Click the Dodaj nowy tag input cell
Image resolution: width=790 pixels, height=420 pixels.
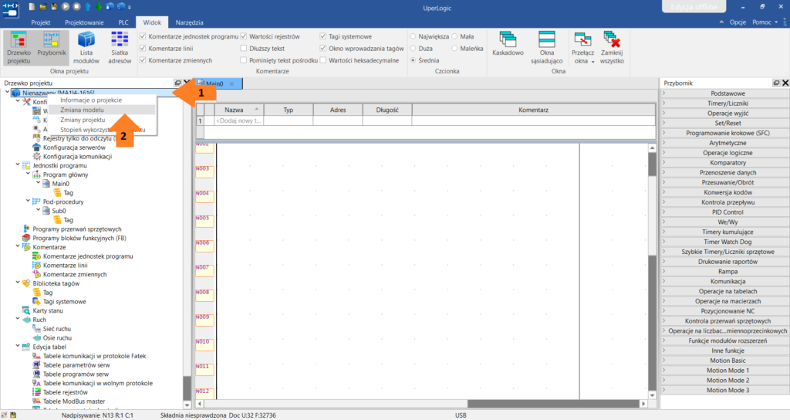239,120
